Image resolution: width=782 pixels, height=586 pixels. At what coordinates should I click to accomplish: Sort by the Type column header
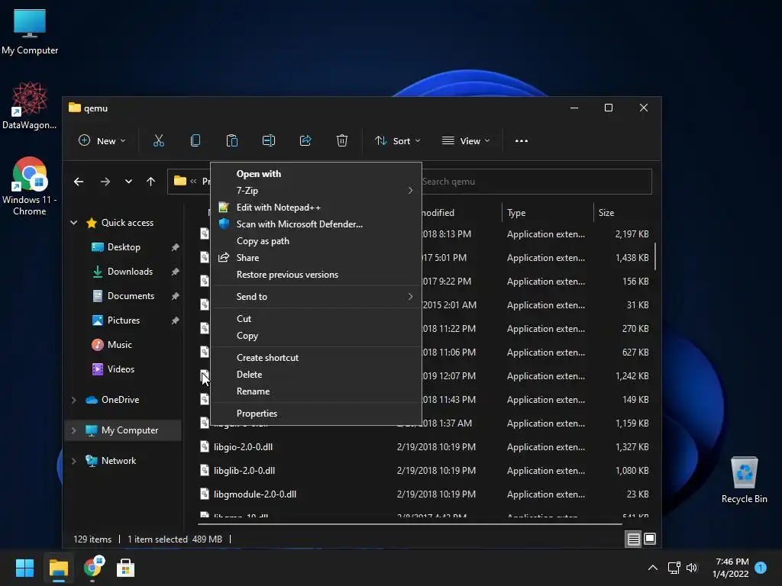point(547,213)
